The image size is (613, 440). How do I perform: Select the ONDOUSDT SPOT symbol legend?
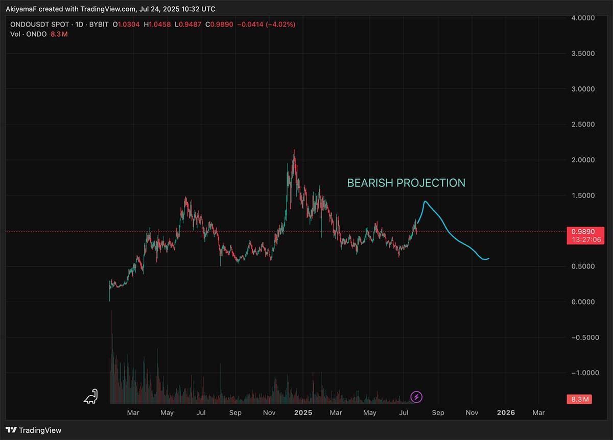(39, 23)
